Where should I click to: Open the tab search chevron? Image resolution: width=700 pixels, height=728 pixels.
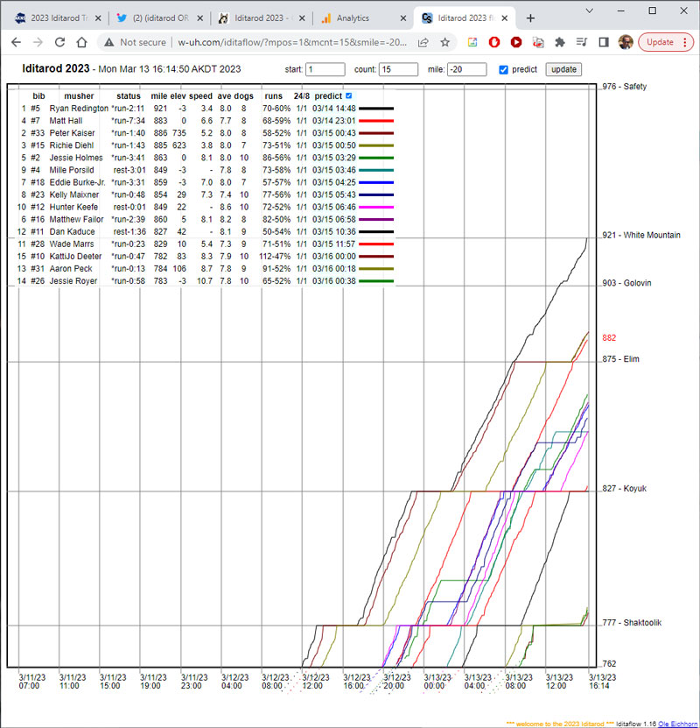tap(589, 11)
